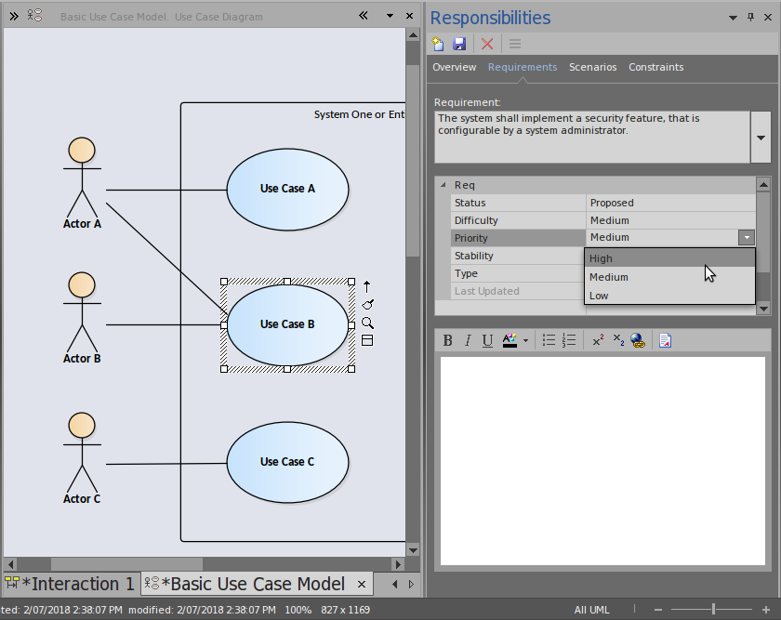
Task: Click the zoom slider in the status bar
Action: click(713, 609)
